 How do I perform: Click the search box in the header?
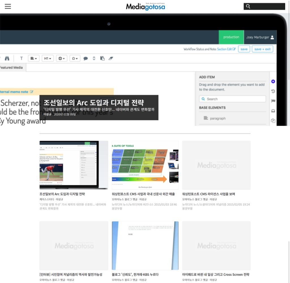point(264,7)
